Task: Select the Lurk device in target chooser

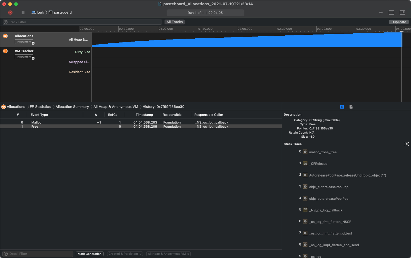Action: pyautogui.click(x=38, y=12)
